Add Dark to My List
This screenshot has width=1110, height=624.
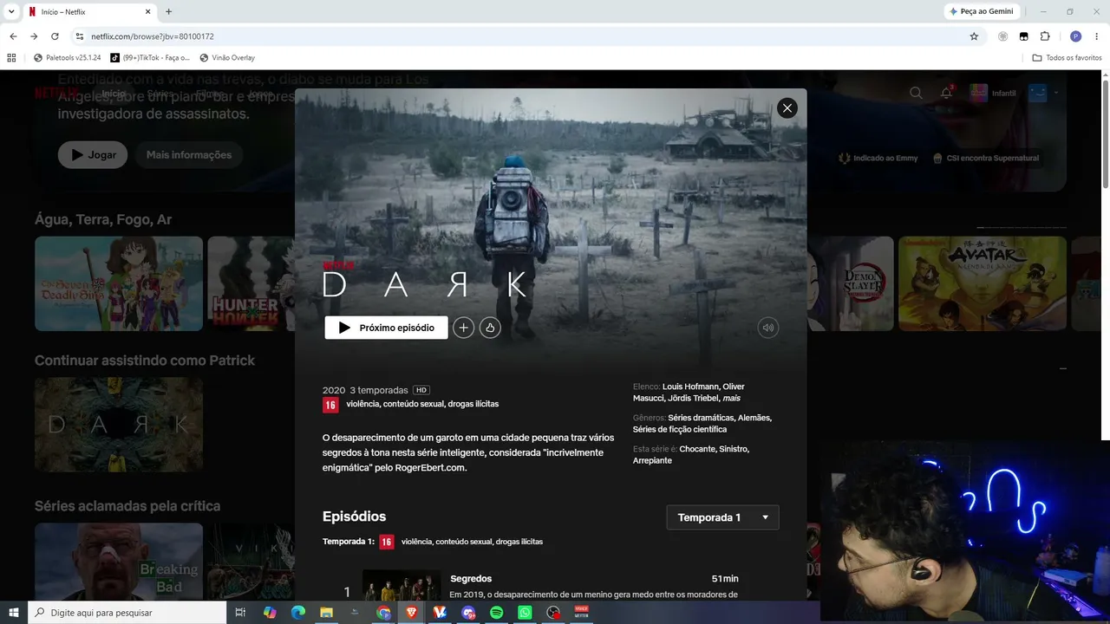pos(464,328)
